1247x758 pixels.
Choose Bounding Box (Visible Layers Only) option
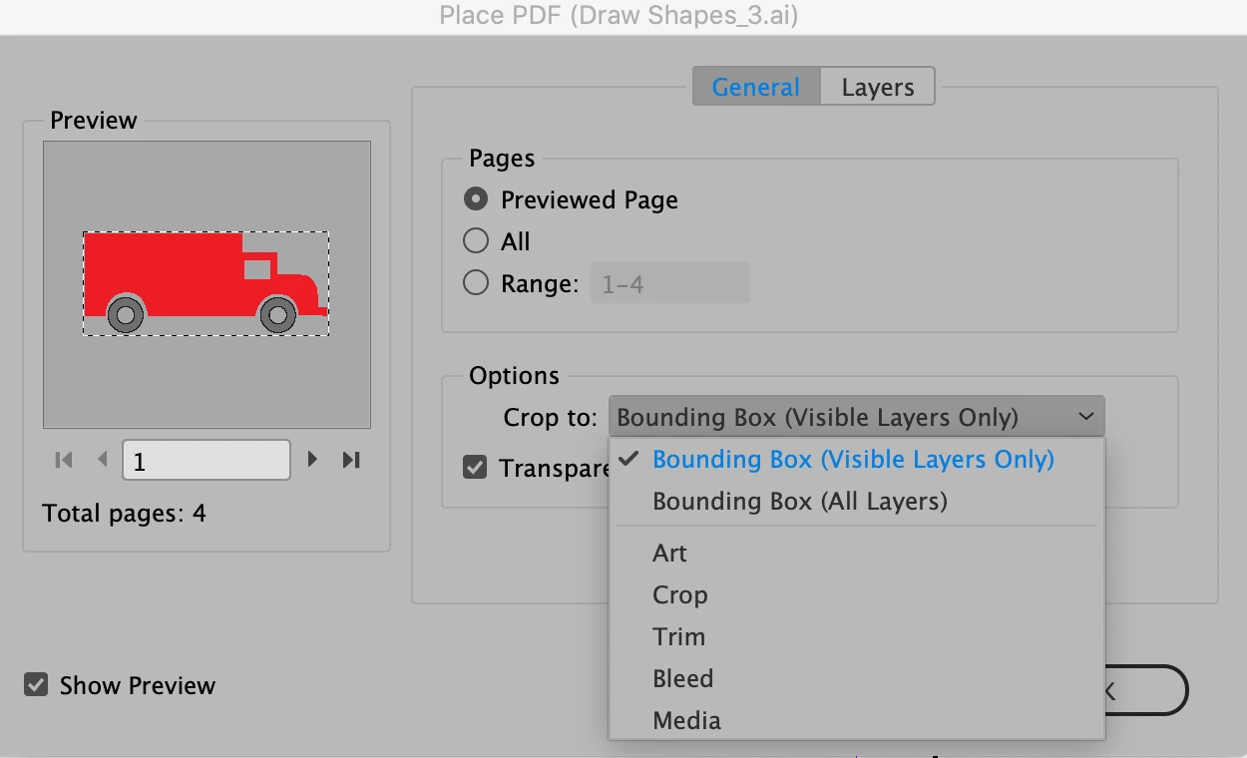856,460
